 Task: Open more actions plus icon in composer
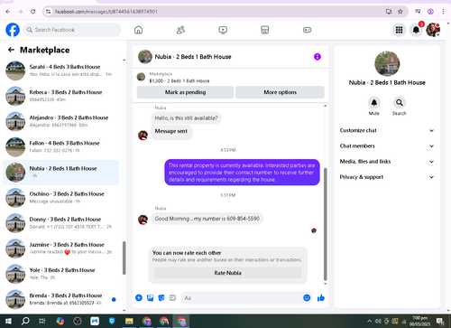pos(139,298)
